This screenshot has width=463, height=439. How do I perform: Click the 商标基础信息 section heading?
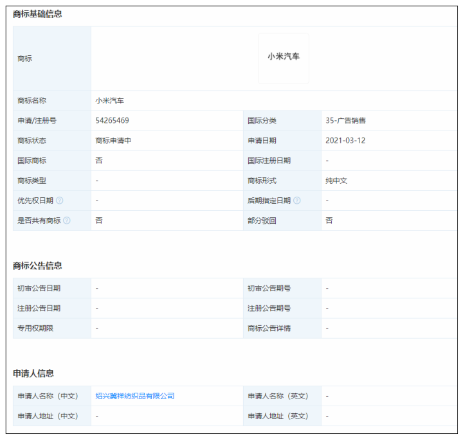tap(38, 14)
